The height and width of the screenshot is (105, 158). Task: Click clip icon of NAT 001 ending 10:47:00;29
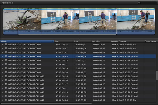6,68
